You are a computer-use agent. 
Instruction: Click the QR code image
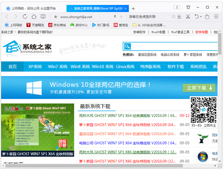[204, 110]
